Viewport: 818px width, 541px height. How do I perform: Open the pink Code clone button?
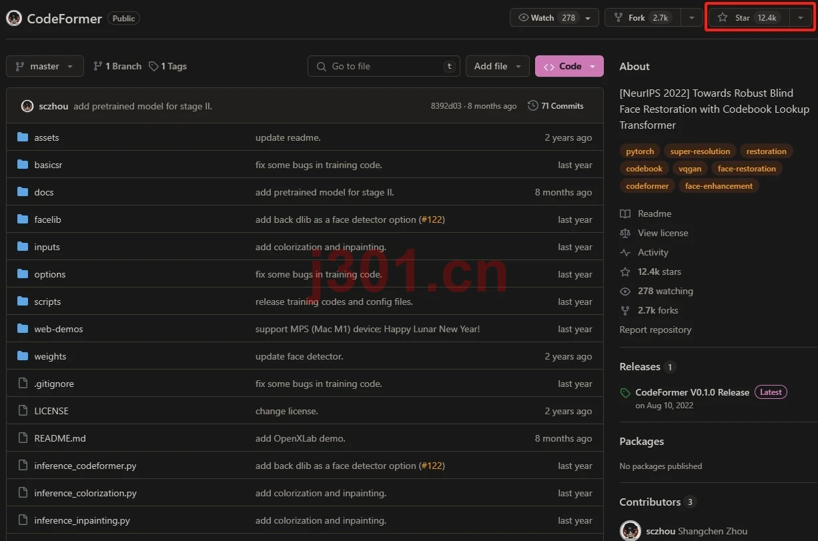(569, 66)
